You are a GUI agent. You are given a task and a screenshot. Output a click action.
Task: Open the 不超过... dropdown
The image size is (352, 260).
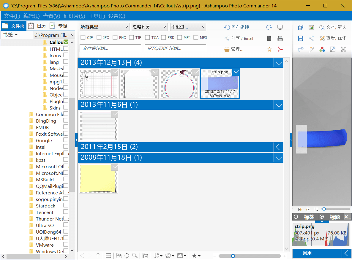[x=188, y=27]
